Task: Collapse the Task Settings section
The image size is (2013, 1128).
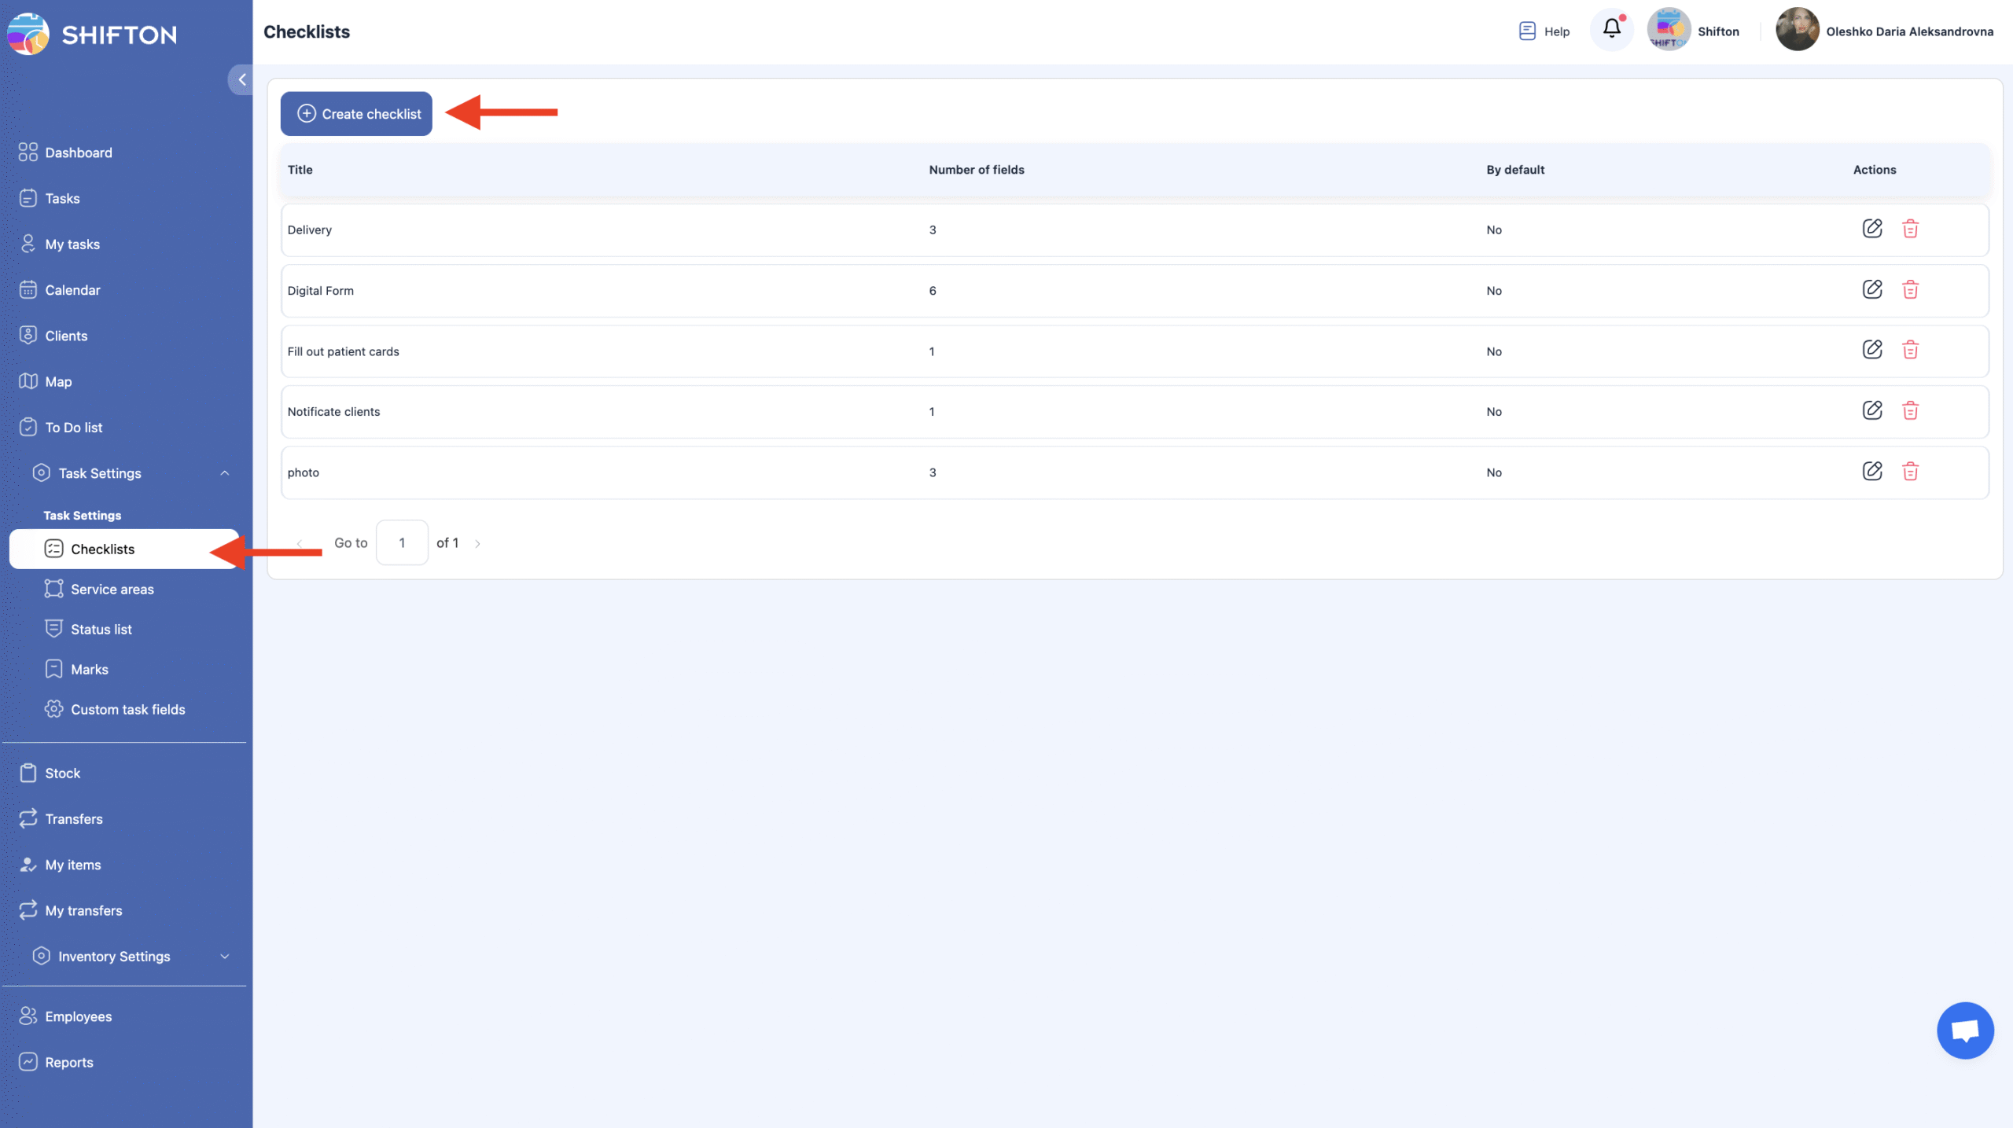Action: [224, 473]
